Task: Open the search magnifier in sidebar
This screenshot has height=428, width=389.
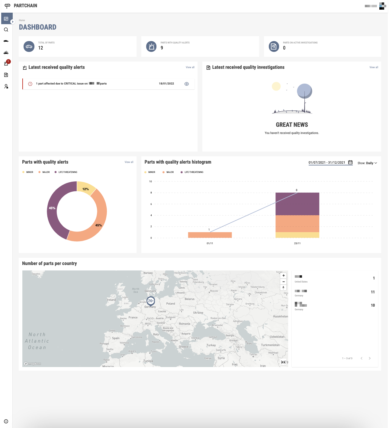Action: pyautogui.click(x=6, y=30)
